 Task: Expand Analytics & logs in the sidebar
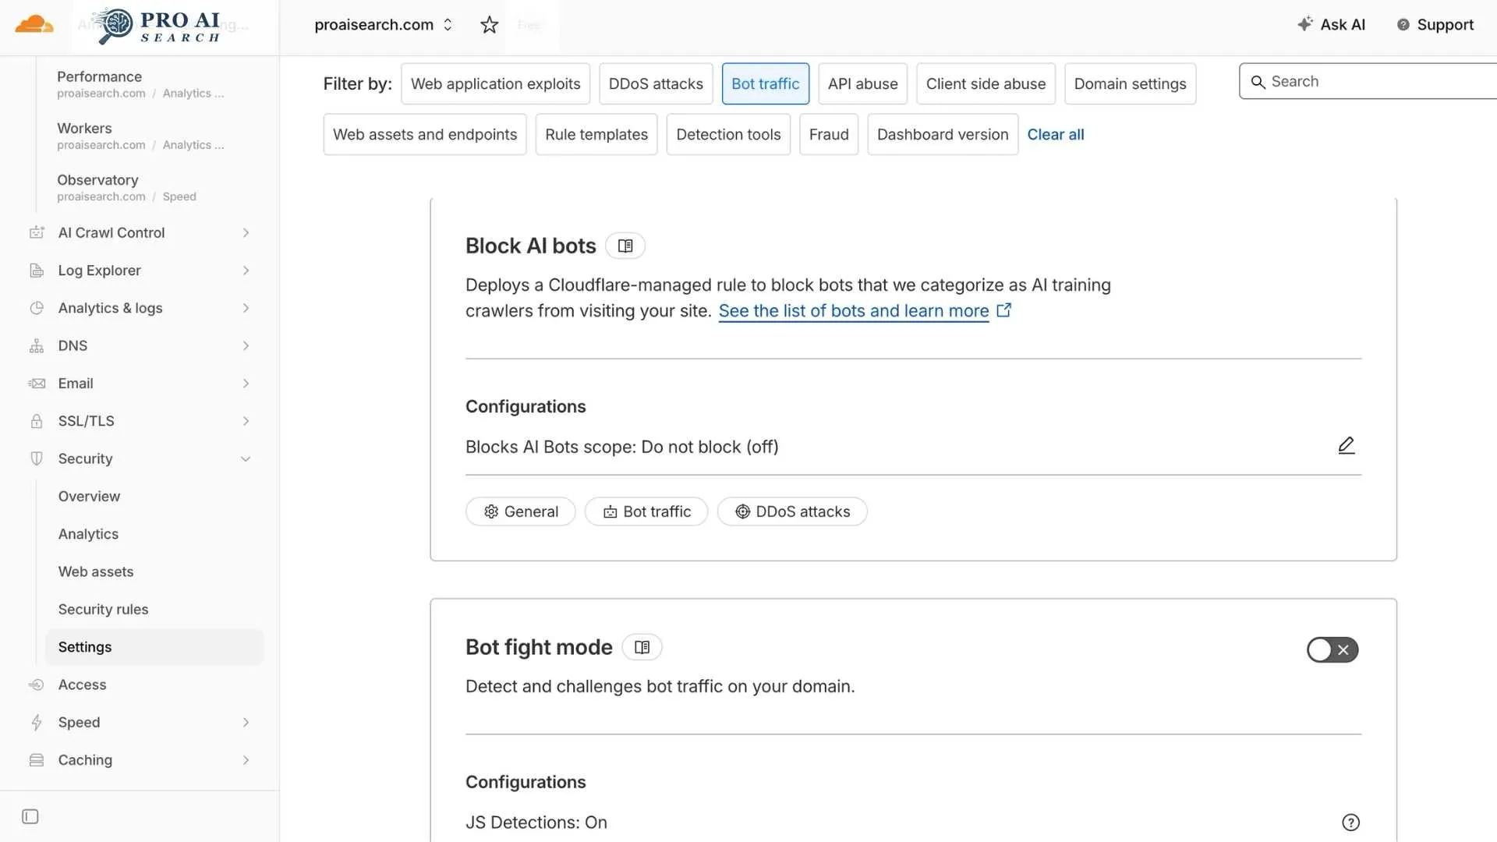(111, 308)
